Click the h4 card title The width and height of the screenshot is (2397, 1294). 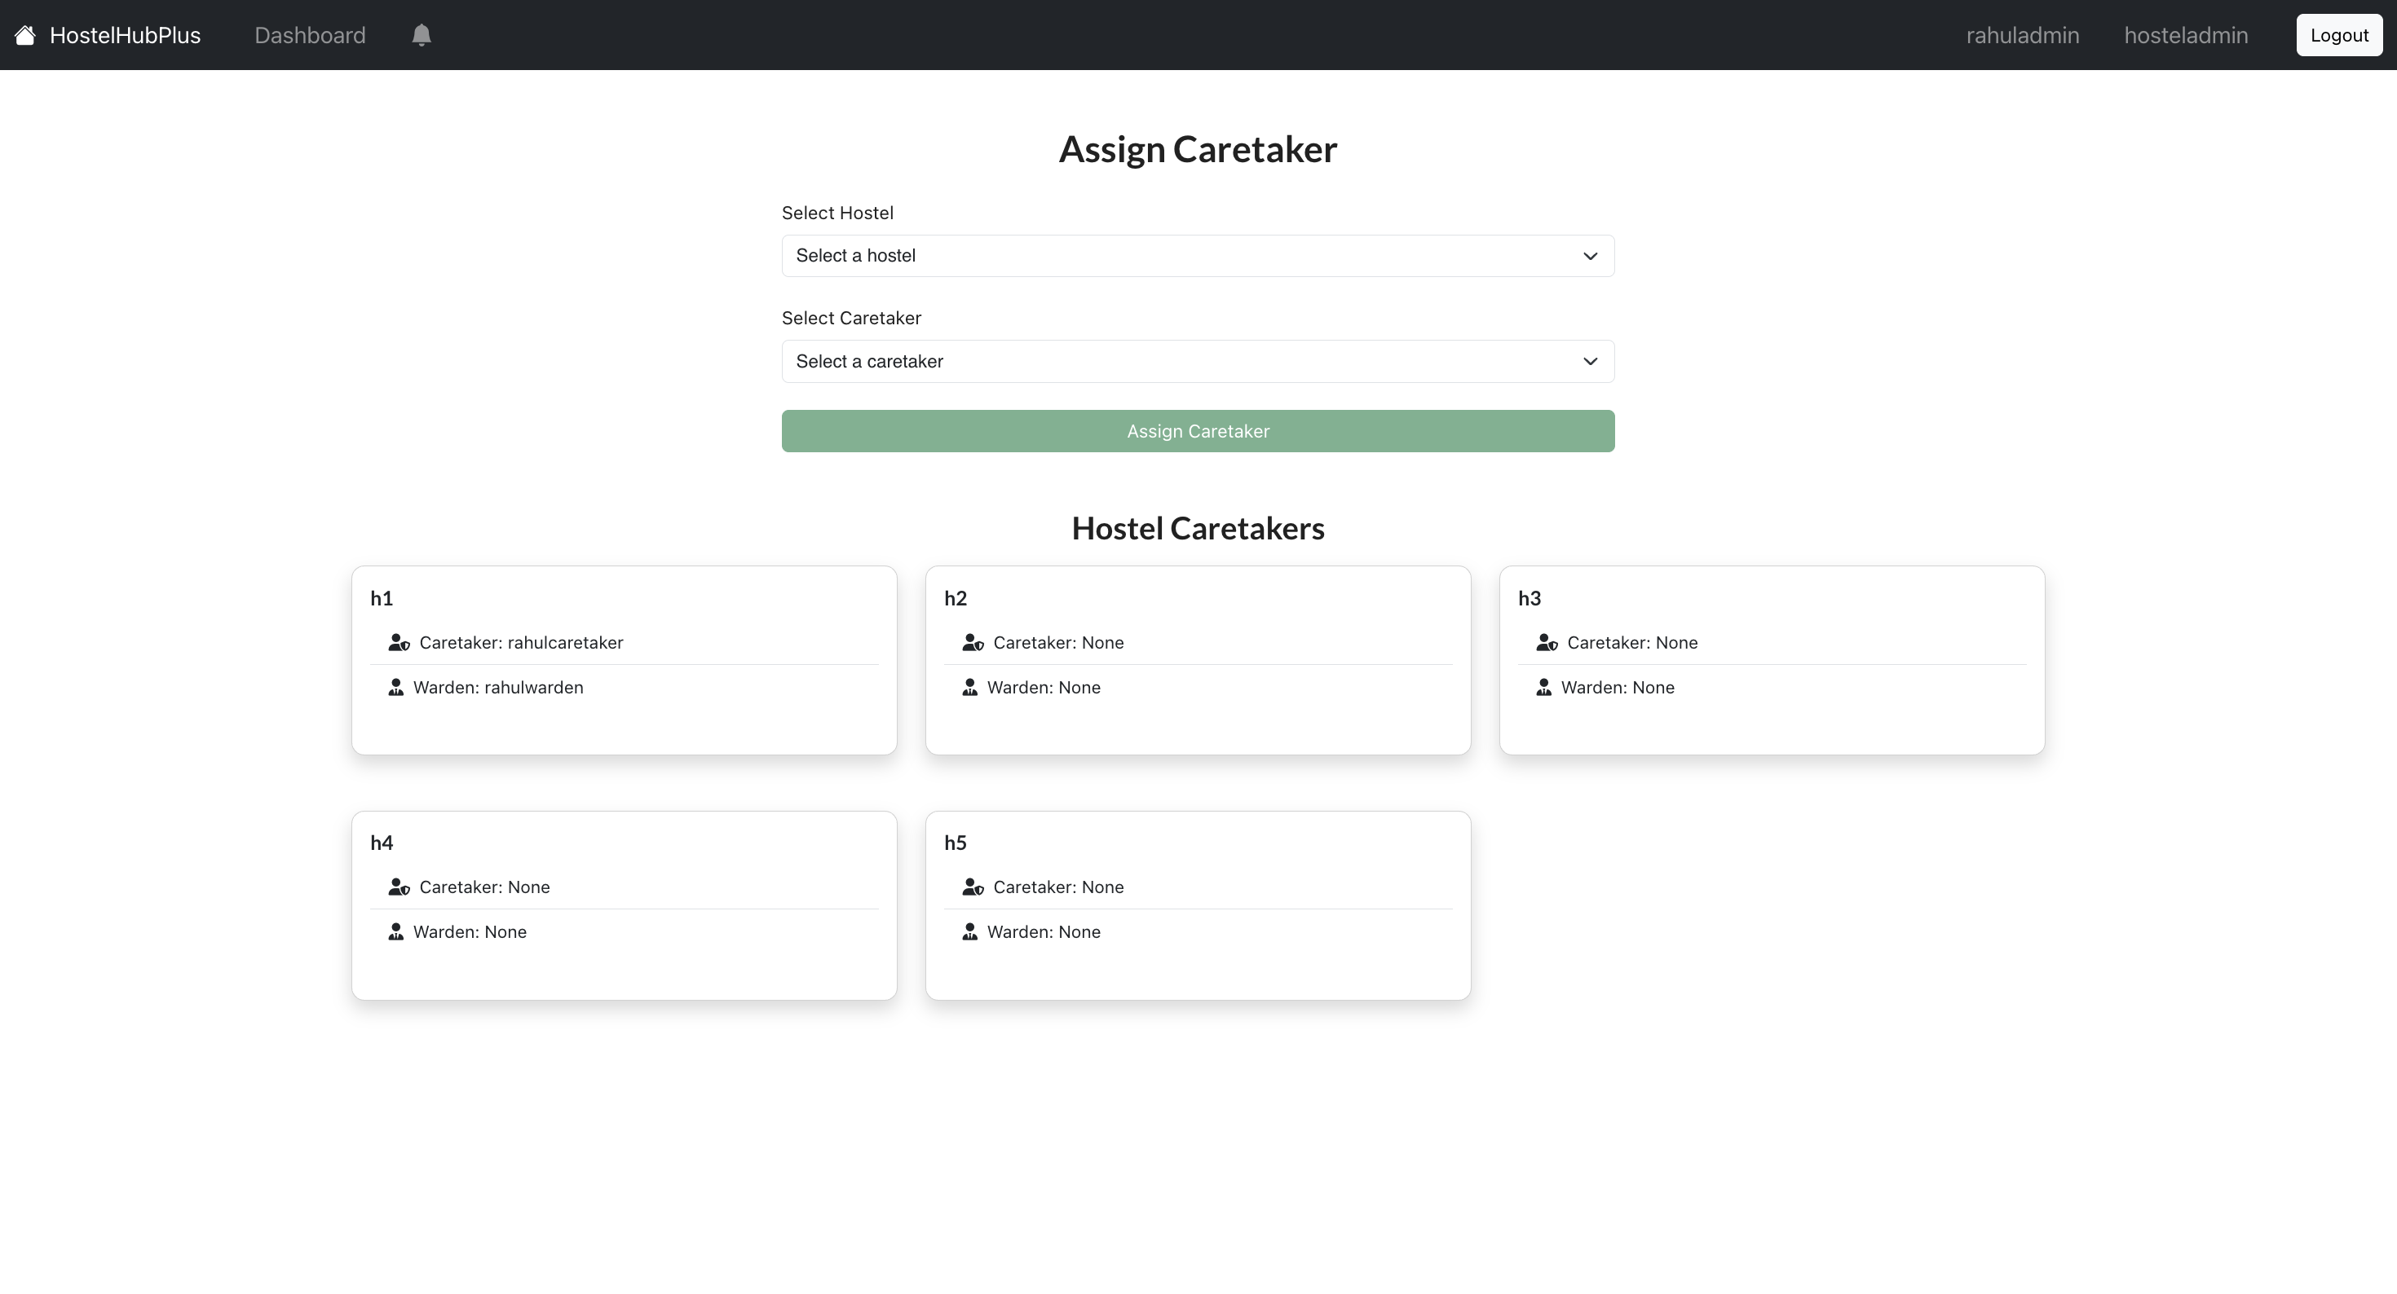point(382,843)
